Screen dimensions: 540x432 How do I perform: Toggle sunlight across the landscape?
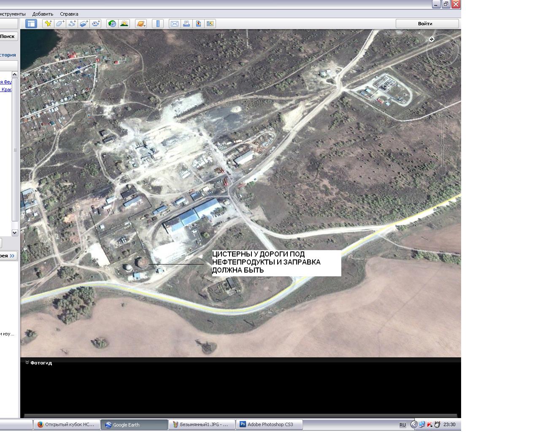click(x=124, y=24)
